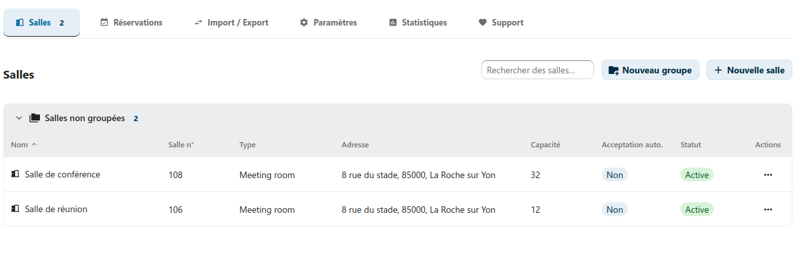Open actions menu for Salle de conférence
This screenshot has width=795, height=258.
click(767, 175)
